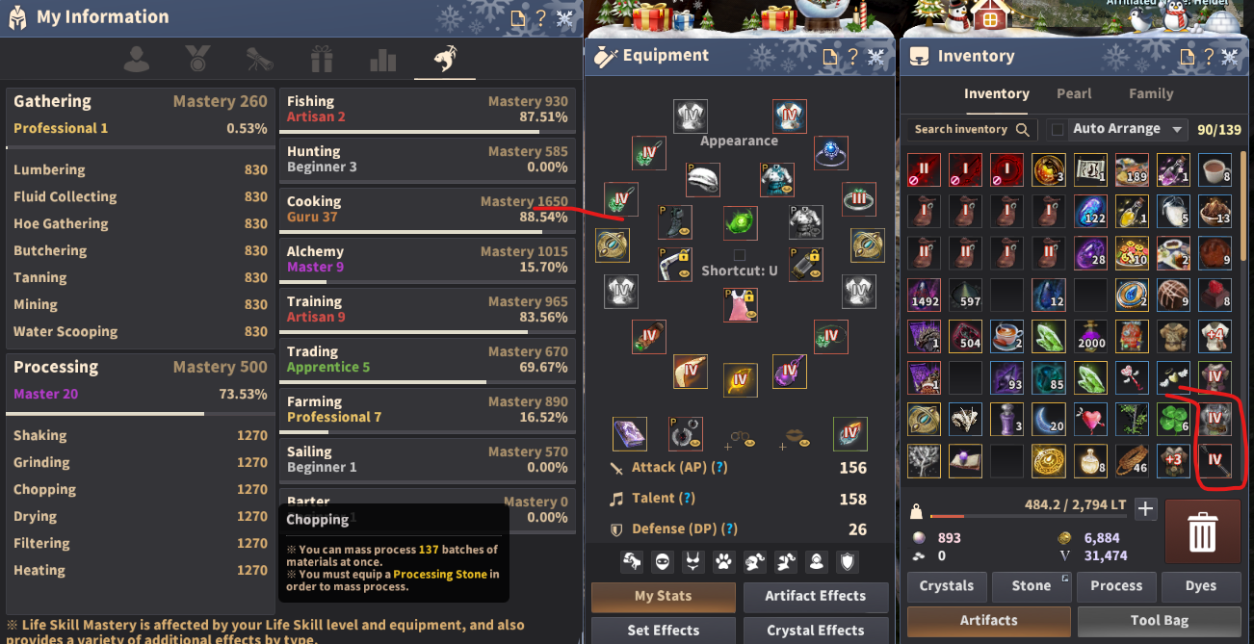Switch to the Pearl inventory tab
This screenshot has height=644, width=1254.
point(1074,93)
